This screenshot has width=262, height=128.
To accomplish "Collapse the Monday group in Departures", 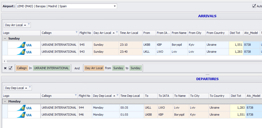I will point(5,101).
